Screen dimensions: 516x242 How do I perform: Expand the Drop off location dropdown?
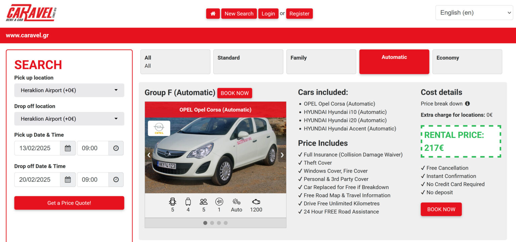tap(69, 119)
